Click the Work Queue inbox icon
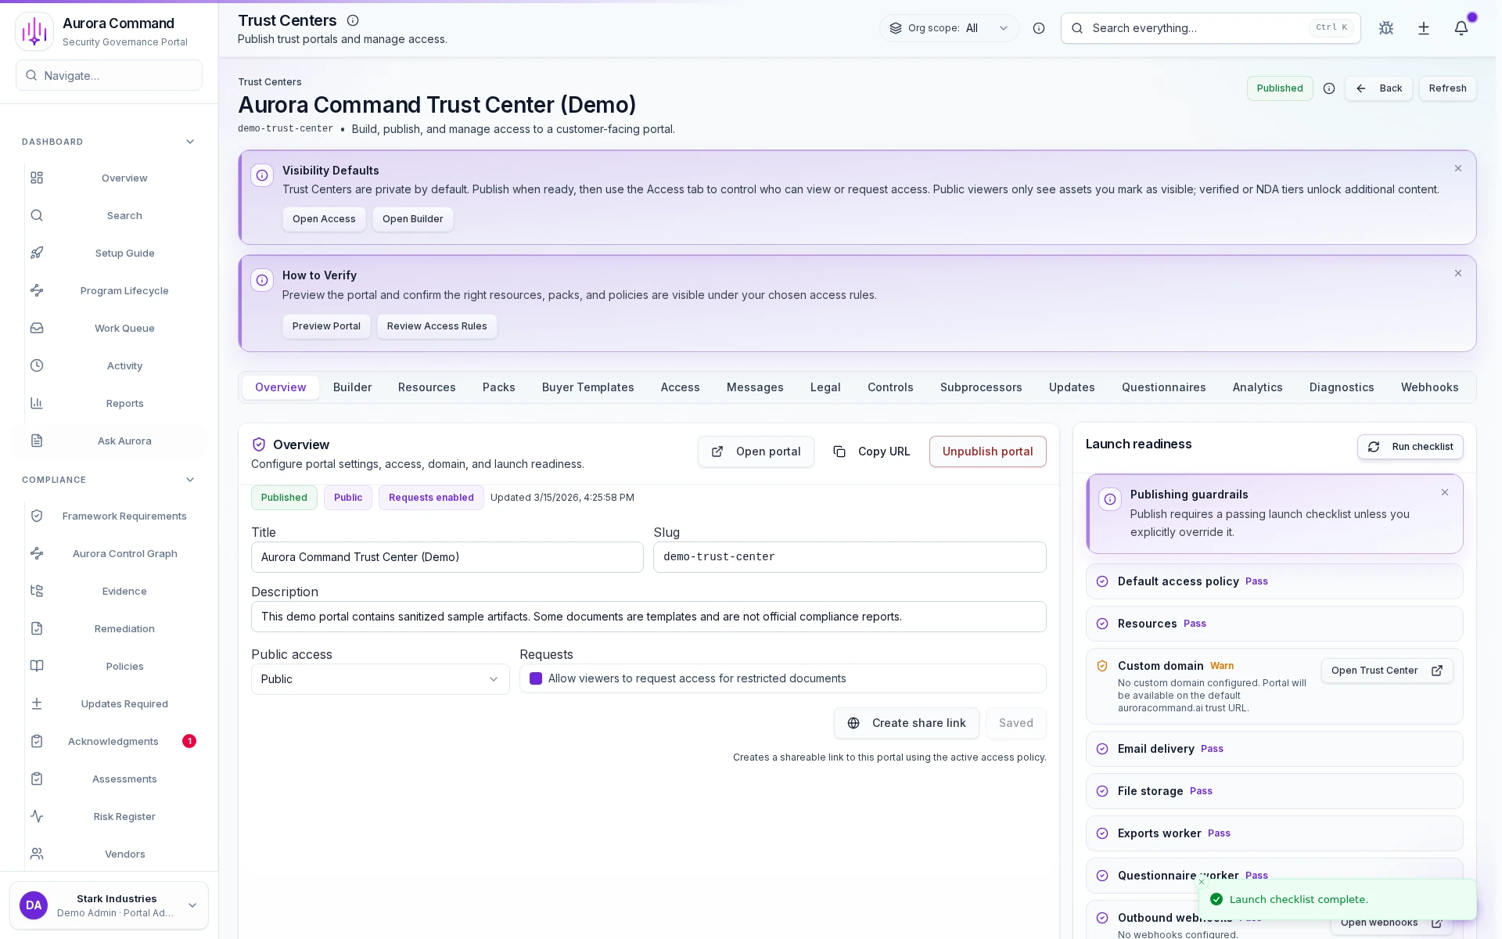 point(37,328)
